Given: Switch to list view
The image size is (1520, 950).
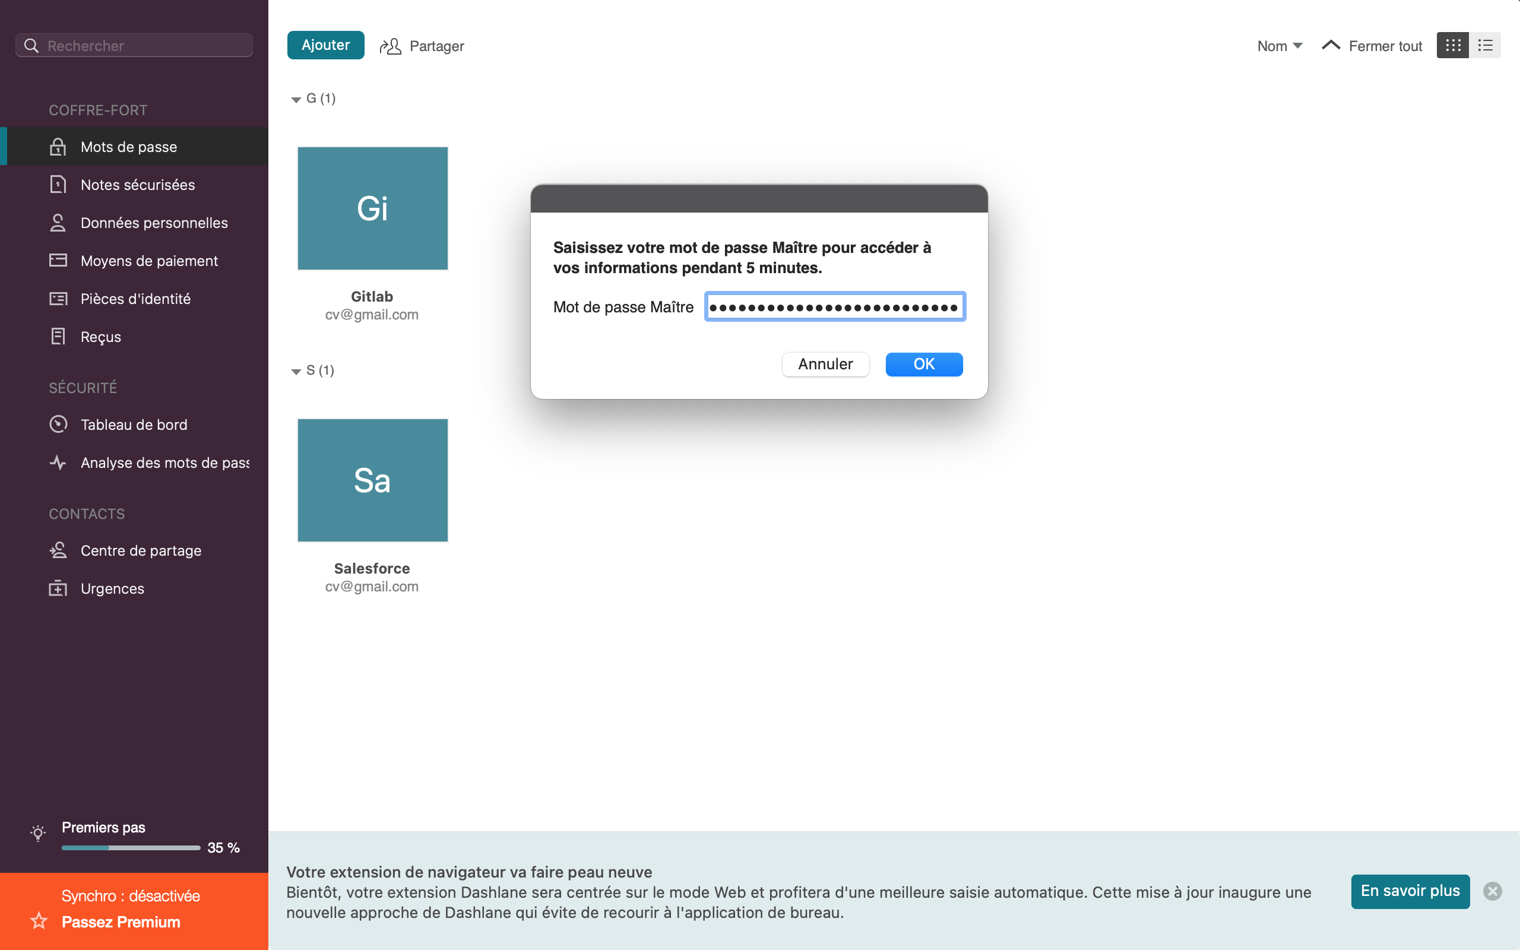Looking at the screenshot, I should pyautogui.click(x=1485, y=45).
